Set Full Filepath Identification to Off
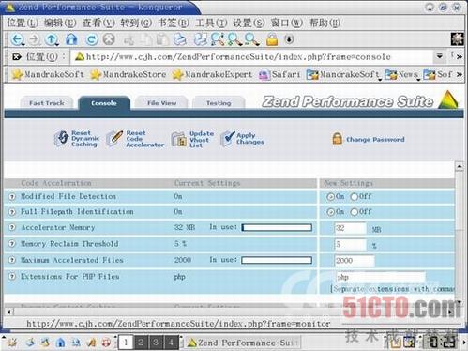The height and width of the screenshot is (351, 468). 355,212
